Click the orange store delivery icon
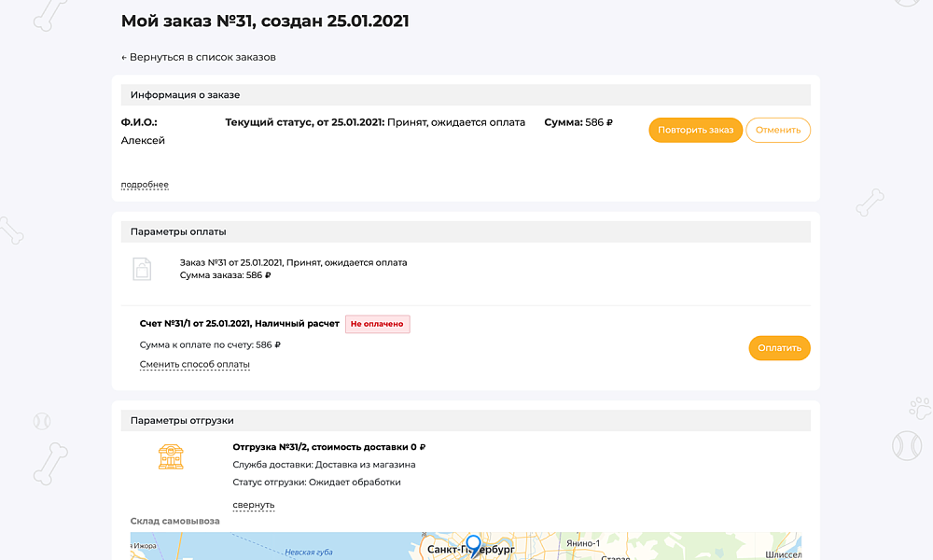Viewport: 933px width, 560px height. tap(171, 455)
